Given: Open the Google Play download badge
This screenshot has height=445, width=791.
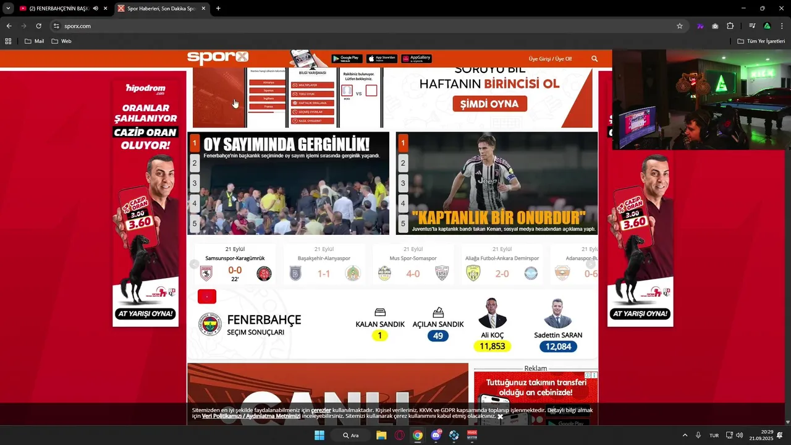Looking at the screenshot, I should [x=347, y=59].
